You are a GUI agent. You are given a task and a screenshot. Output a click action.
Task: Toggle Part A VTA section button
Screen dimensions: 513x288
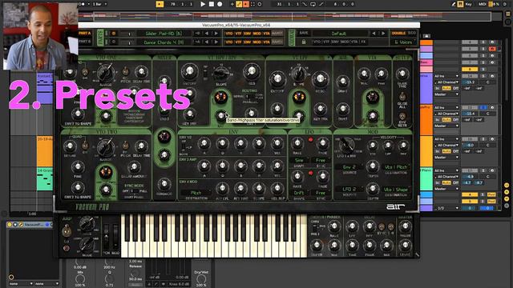point(267,34)
